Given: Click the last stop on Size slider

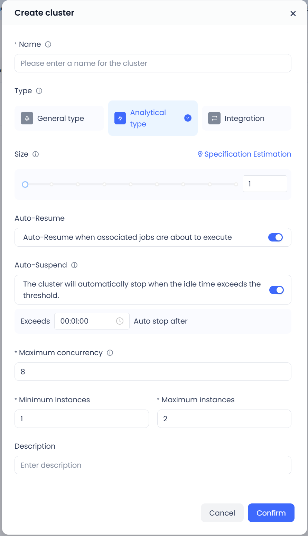Looking at the screenshot, I should coord(236,184).
